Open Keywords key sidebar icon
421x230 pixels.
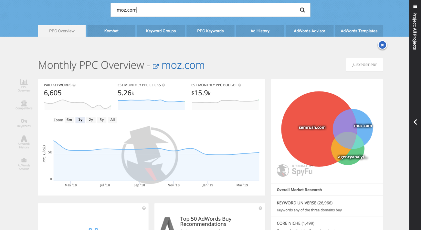click(x=24, y=123)
